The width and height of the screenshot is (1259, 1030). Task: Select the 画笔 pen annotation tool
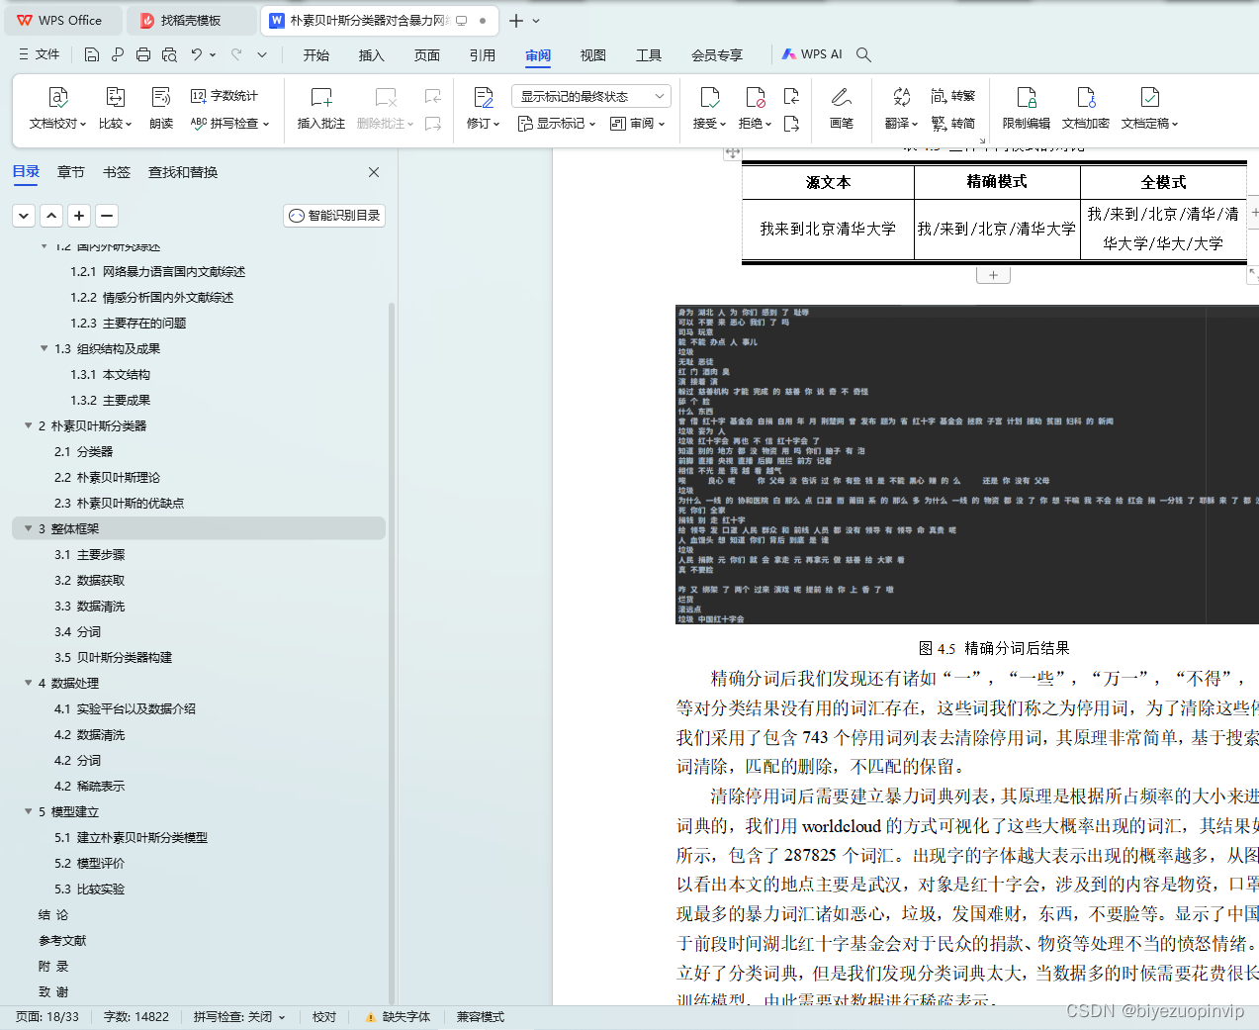(846, 109)
